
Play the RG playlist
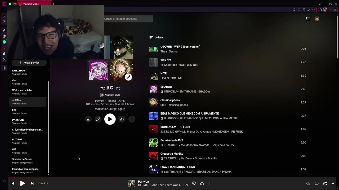pyautogui.click(x=110, y=119)
